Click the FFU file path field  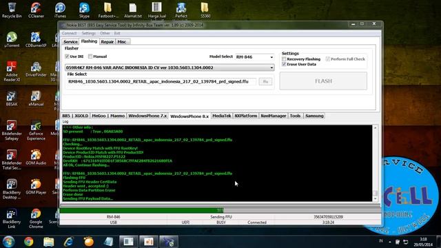tap(161, 81)
